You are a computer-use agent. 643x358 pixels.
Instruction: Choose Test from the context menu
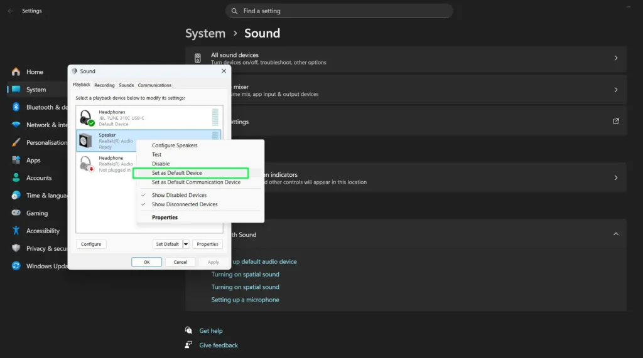point(156,154)
